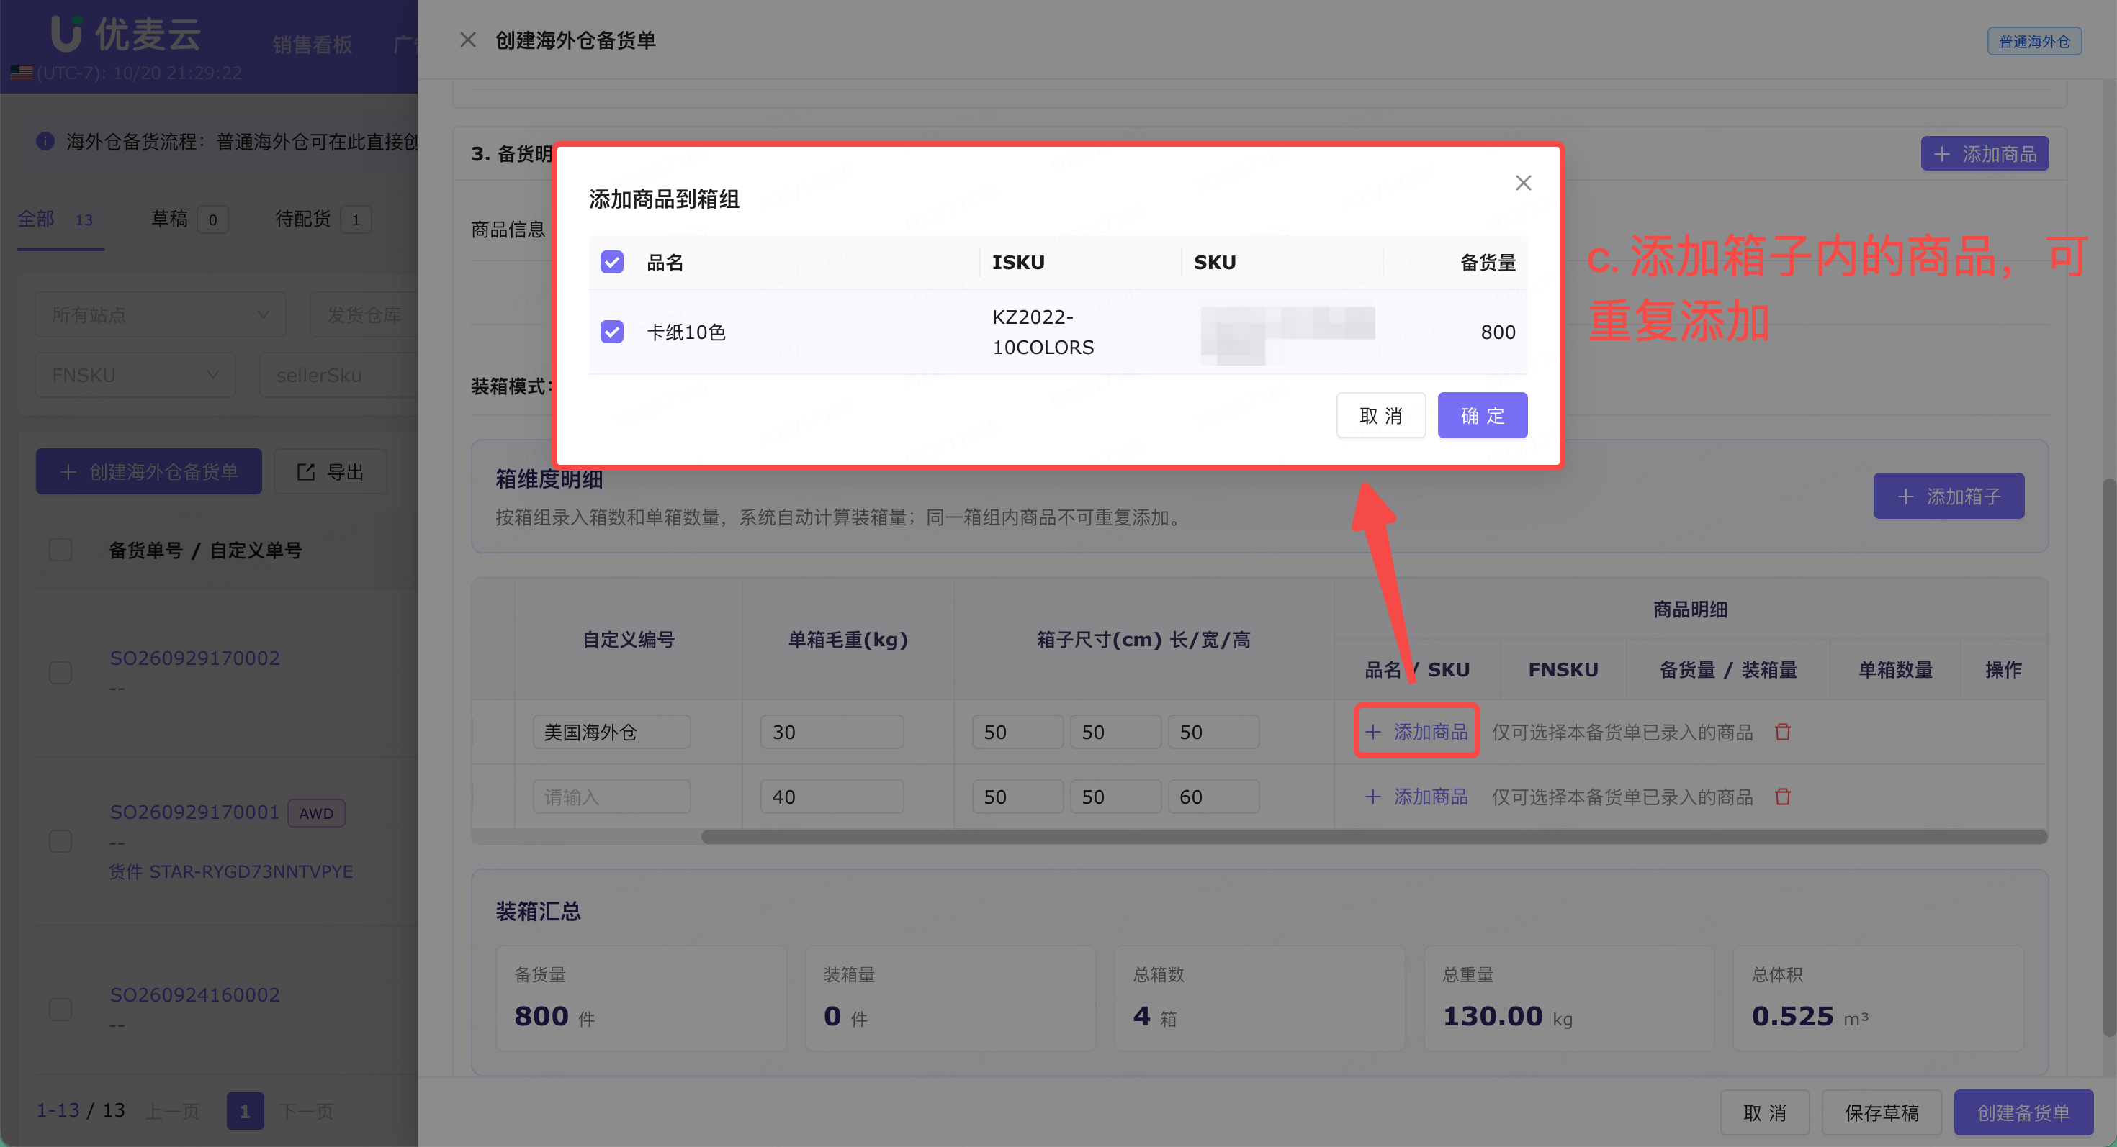Uncheck the 卡纸10色 product checkbox
Viewport: 2117px width, 1147px height.
(x=611, y=332)
